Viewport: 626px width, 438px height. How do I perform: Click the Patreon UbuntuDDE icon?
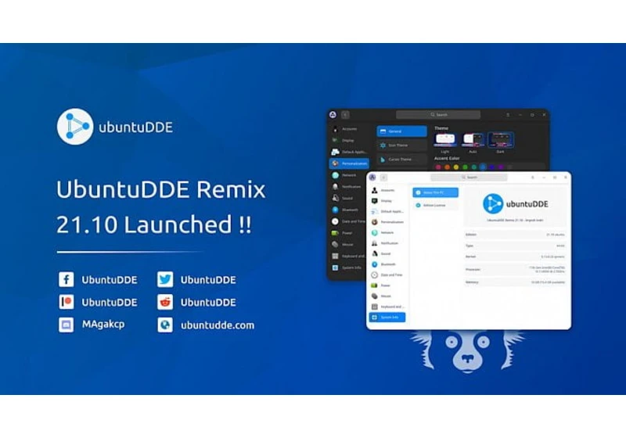coord(67,303)
